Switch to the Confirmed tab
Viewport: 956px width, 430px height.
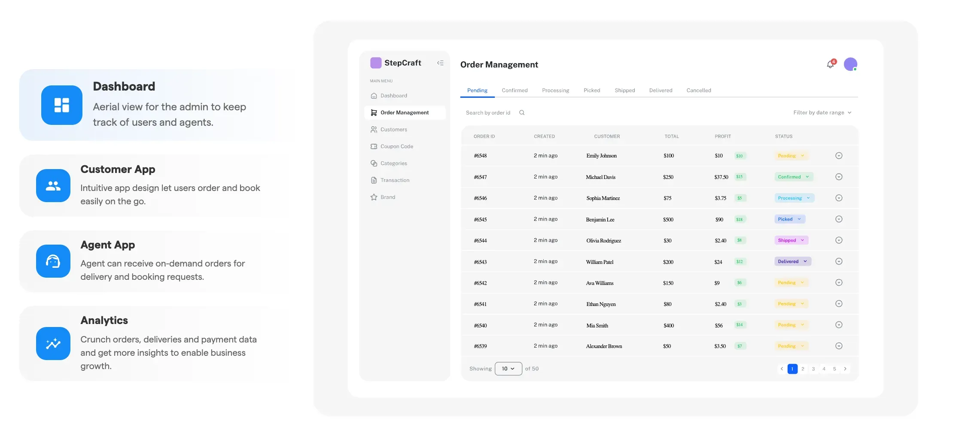pyautogui.click(x=515, y=91)
